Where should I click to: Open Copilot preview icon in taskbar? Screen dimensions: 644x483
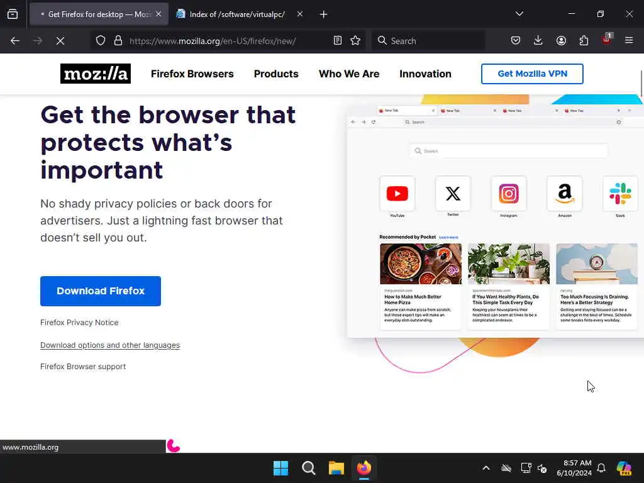624,468
